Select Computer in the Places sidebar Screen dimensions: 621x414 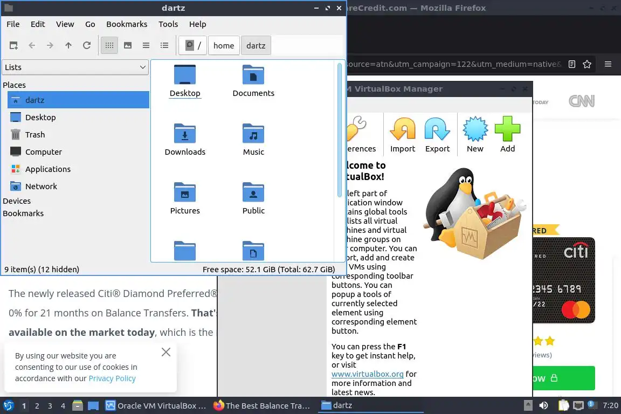(x=78, y=151)
